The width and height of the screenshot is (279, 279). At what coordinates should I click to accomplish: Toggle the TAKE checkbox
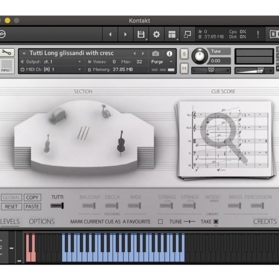[216, 221]
